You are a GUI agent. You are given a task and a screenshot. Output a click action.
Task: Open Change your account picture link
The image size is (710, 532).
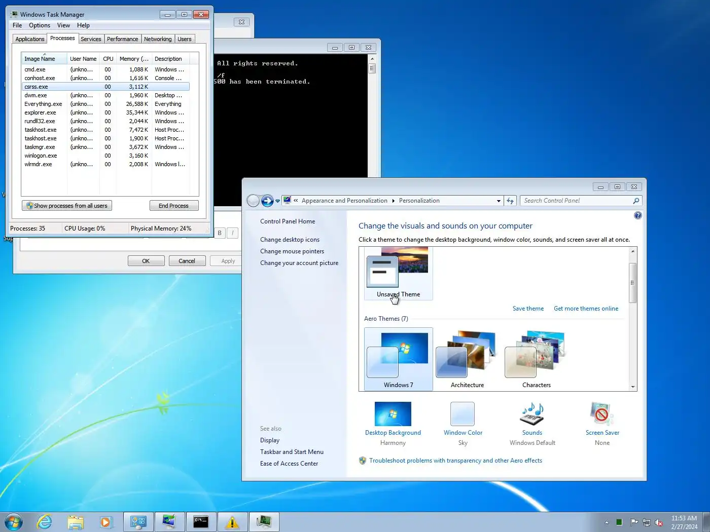tap(299, 263)
